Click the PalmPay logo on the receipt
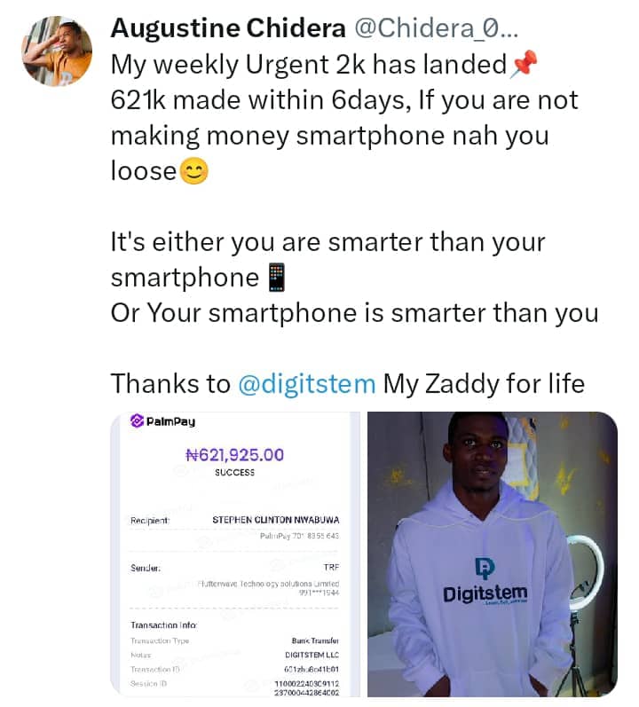Image resolution: width=639 pixels, height=707 pixels. click(x=162, y=421)
